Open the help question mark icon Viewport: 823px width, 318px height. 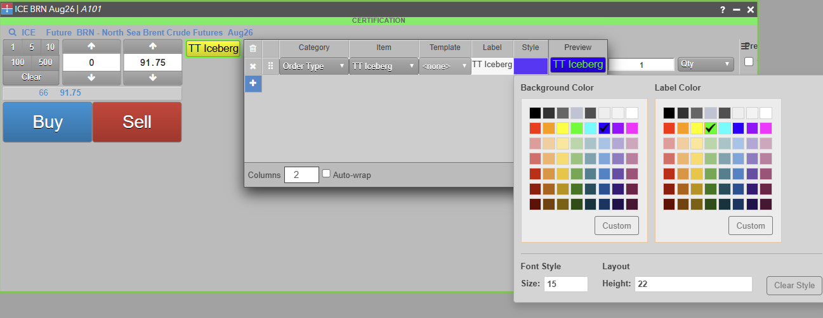click(722, 10)
